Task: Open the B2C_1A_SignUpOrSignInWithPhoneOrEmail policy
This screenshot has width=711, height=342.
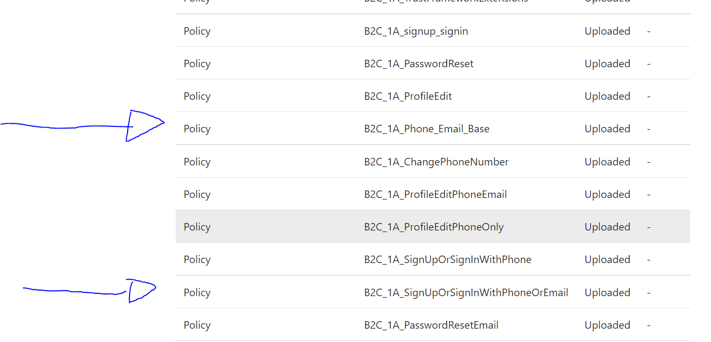Action: coord(467,292)
